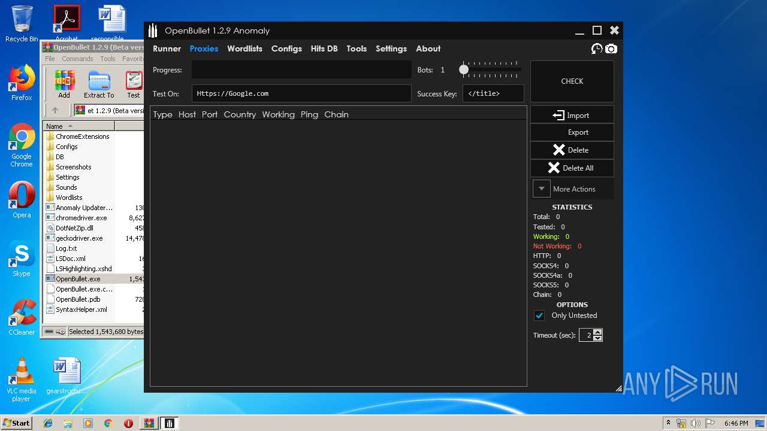Viewport: 767px width, 431px height.
Task: Click the Timeout seconds value field
Action: click(586, 335)
